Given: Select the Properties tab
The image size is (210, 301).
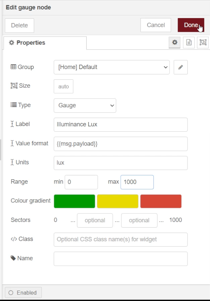Looking at the screenshot, I should click(x=45, y=43).
